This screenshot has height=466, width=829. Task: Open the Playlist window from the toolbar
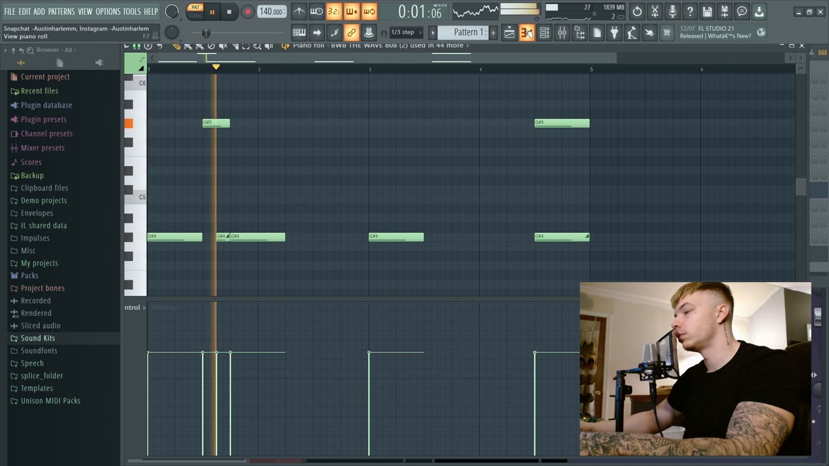coord(510,32)
